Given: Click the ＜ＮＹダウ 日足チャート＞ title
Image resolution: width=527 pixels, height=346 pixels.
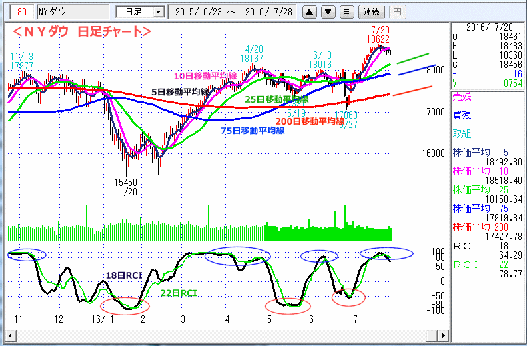Looking at the screenshot, I should (81, 31).
